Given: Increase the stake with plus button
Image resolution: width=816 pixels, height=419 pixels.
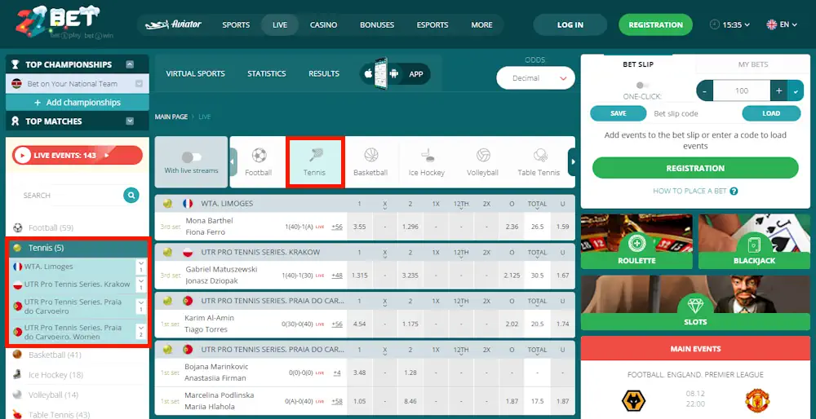Looking at the screenshot, I should point(779,91).
